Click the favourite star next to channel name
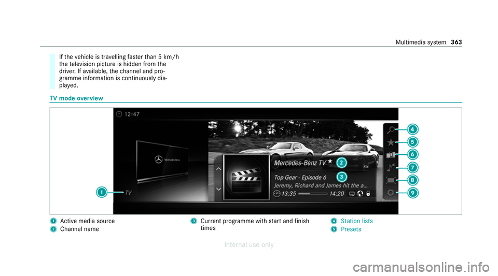The height and width of the screenshot is (276, 498). point(330,161)
